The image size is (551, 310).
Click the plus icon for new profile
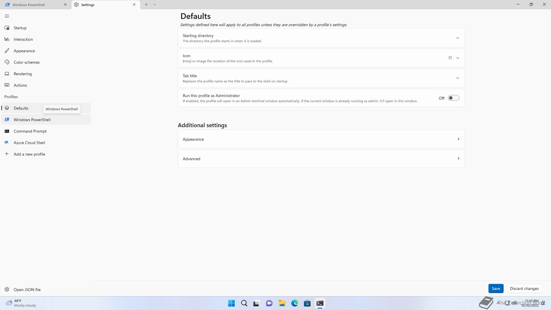(x=7, y=154)
